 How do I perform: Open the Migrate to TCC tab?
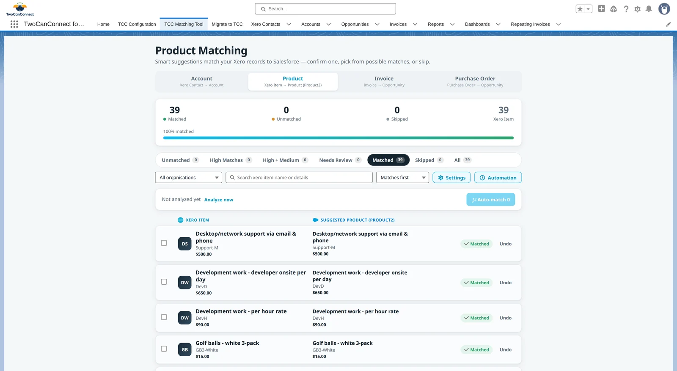click(227, 24)
